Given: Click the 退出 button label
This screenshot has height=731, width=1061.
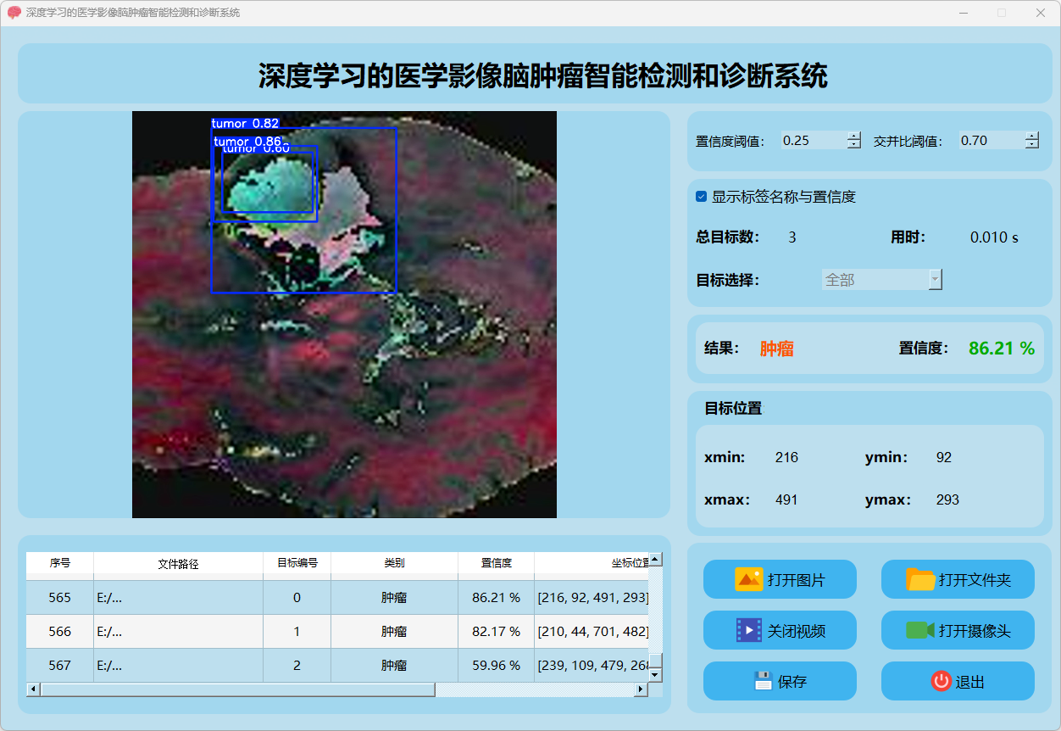Looking at the screenshot, I should tap(969, 682).
